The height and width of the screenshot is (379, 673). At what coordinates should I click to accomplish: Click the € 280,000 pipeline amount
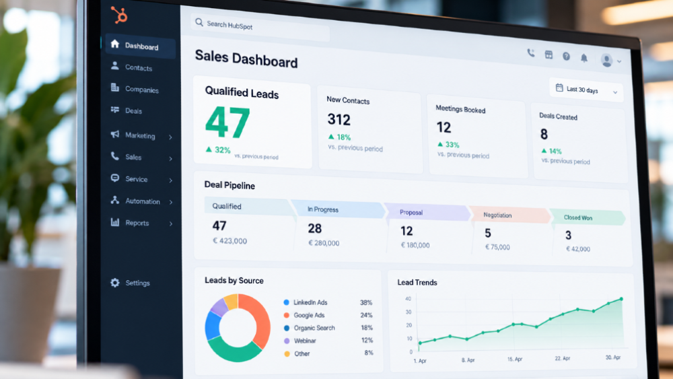point(324,243)
